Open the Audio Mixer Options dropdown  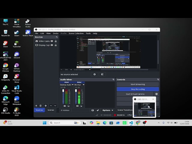click(x=108, y=110)
